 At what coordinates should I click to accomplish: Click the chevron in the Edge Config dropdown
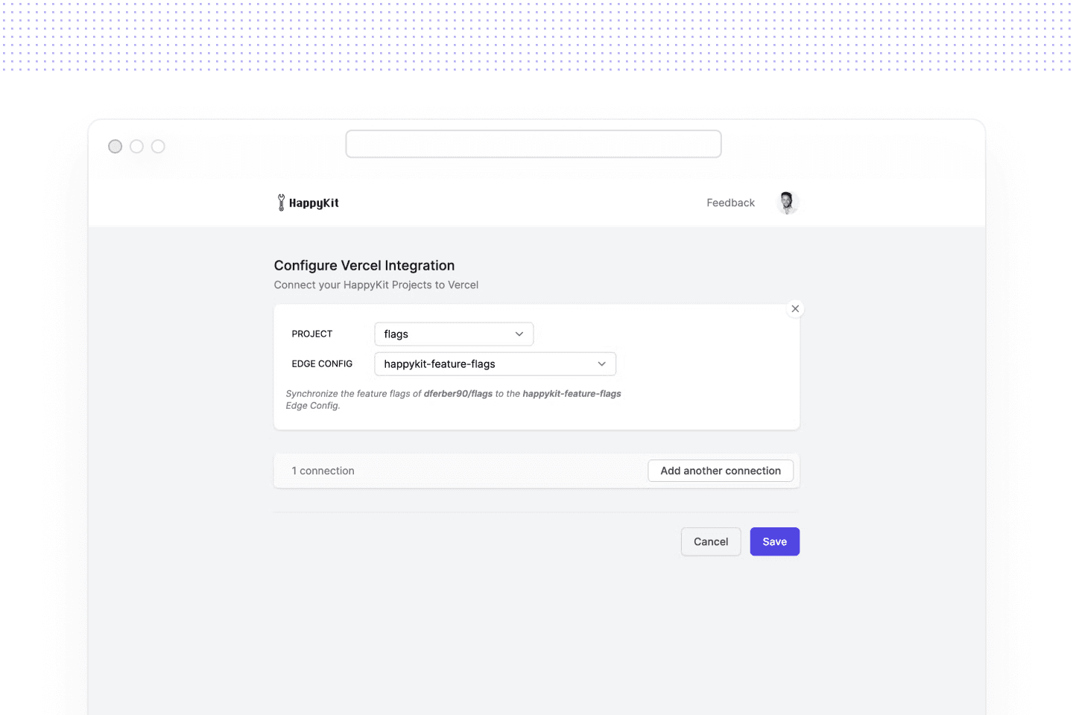click(x=601, y=364)
